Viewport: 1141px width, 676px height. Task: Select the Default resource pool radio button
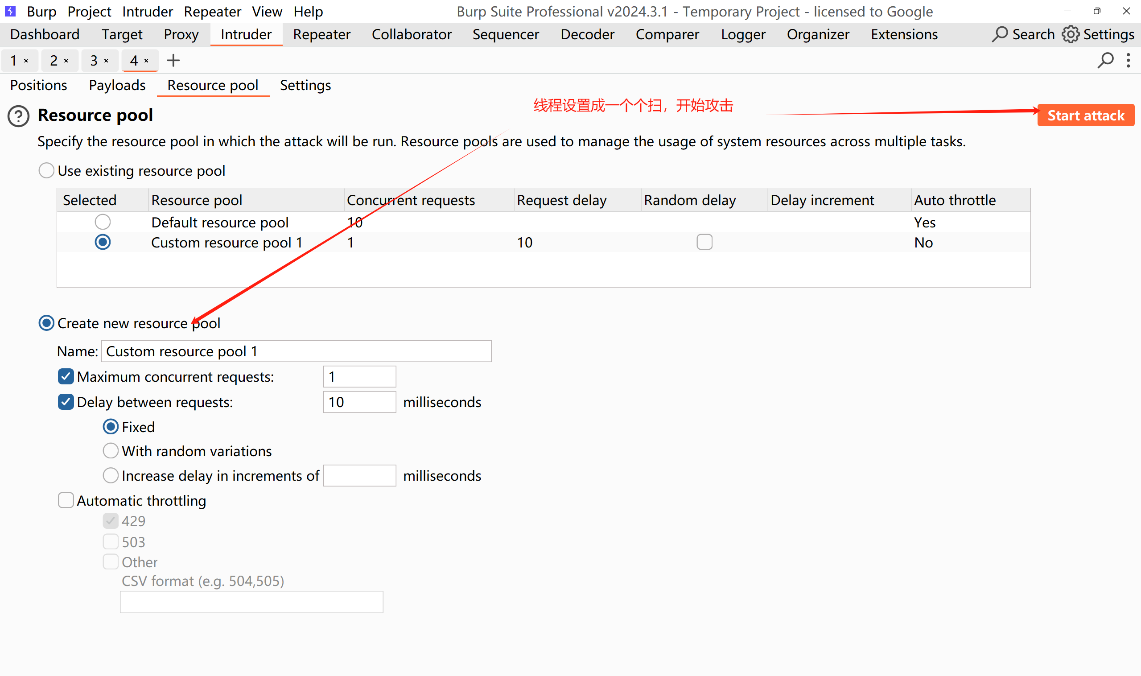[103, 222]
